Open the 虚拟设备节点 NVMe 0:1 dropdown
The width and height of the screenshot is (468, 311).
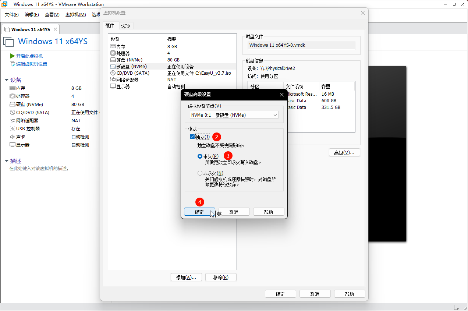click(234, 115)
